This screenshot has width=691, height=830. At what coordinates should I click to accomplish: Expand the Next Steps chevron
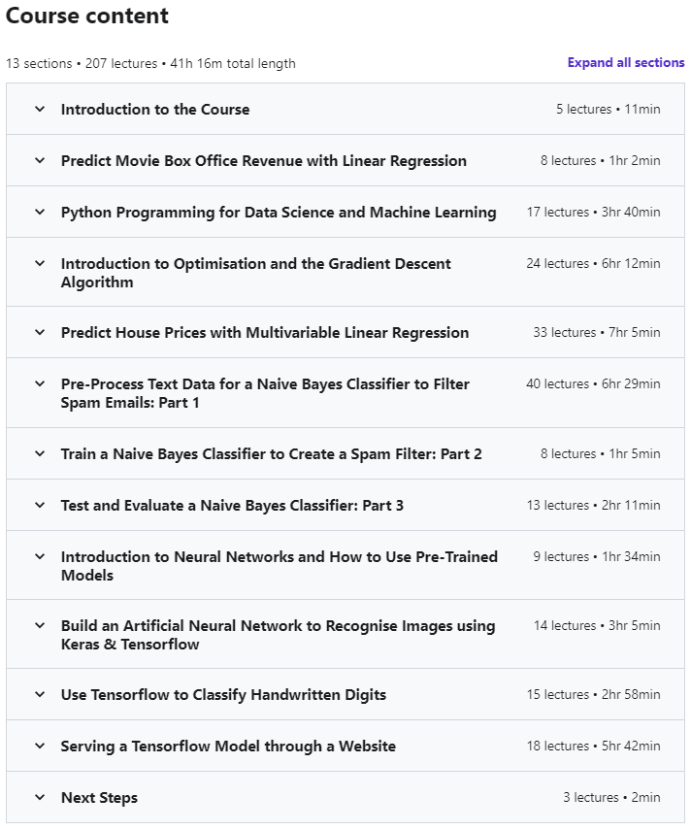tap(40, 798)
